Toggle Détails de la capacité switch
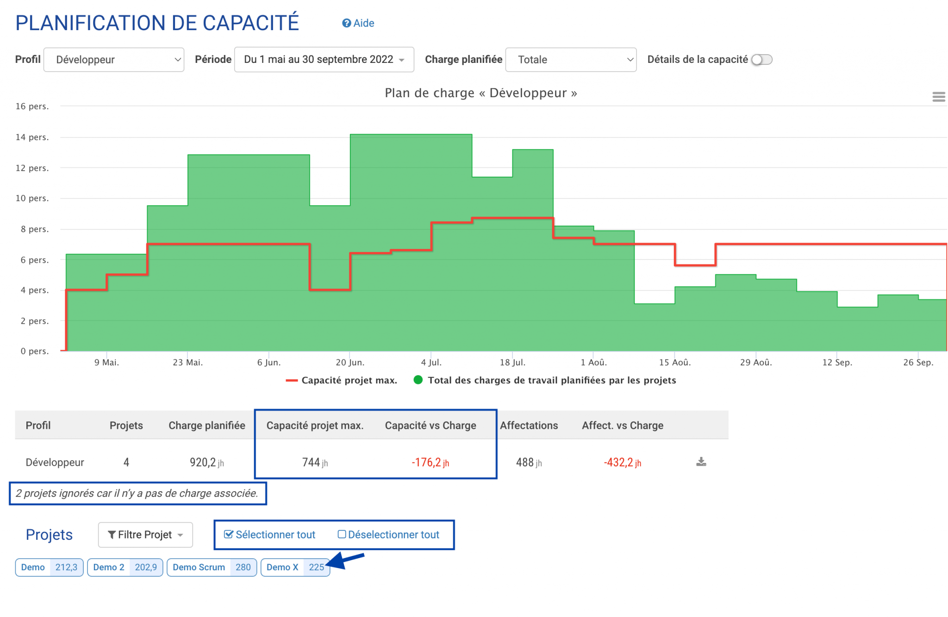 [761, 60]
